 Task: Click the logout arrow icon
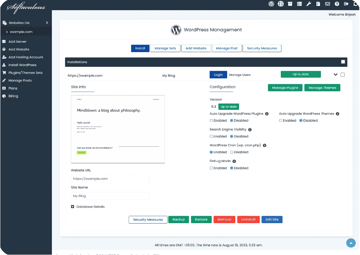pyautogui.click(x=346, y=4)
